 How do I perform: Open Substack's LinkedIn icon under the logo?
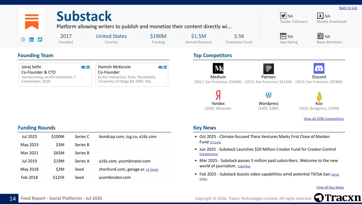[31, 40]
